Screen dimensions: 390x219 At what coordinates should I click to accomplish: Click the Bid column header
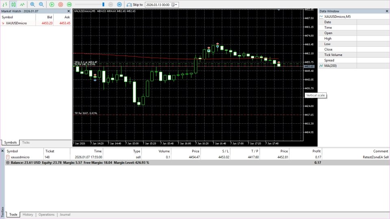pyautogui.click(x=50, y=17)
